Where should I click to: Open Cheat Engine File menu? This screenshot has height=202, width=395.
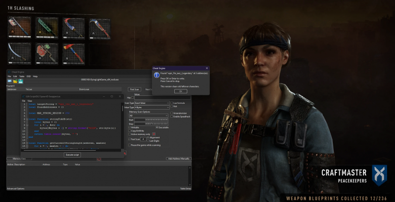(9, 77)
